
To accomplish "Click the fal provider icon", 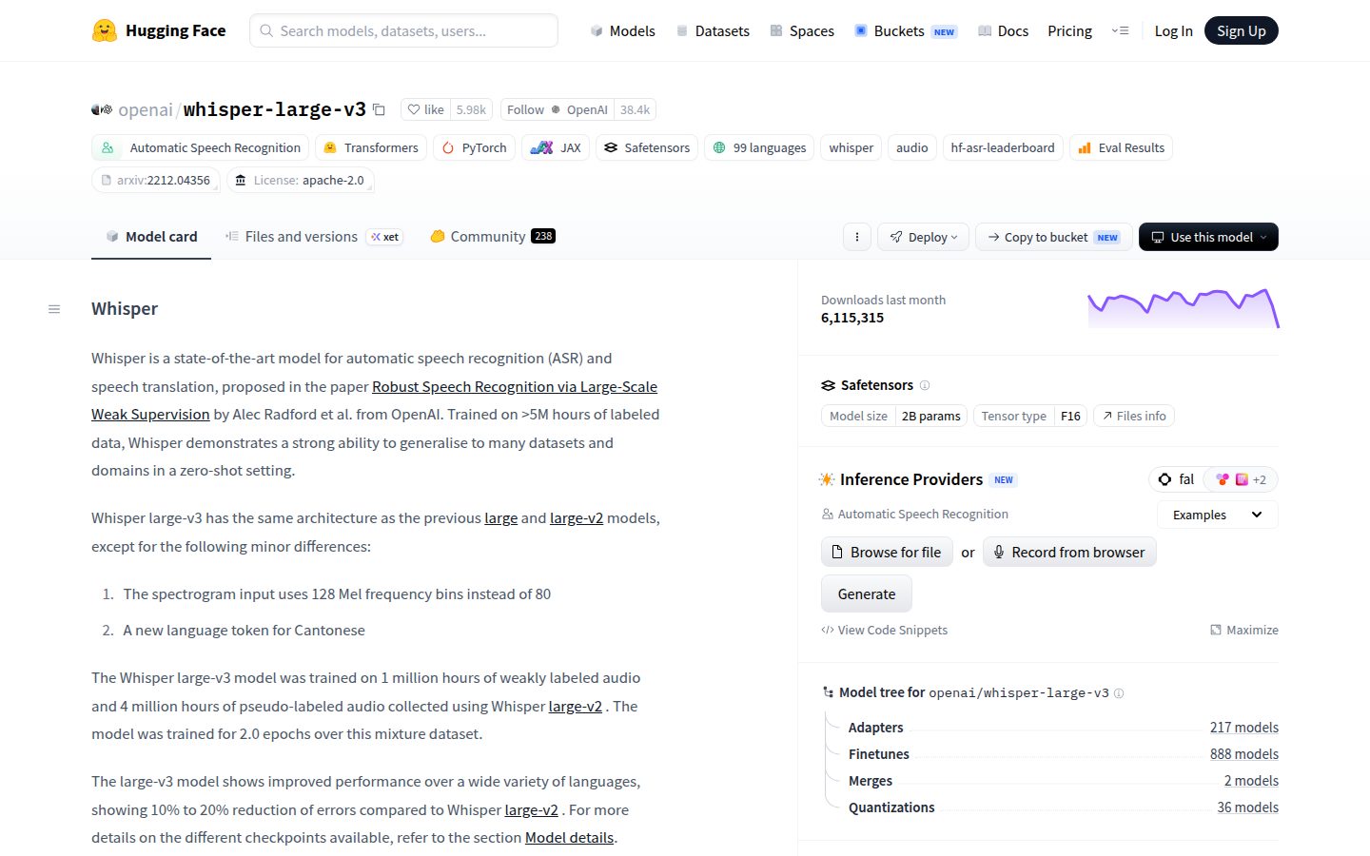I will [1164, 479].
